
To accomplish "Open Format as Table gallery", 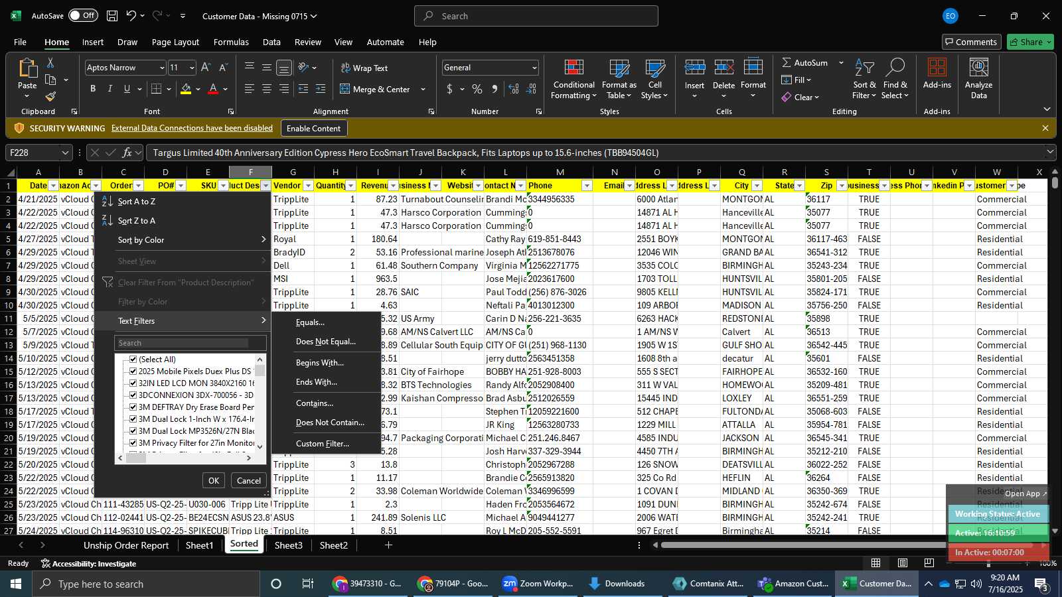I will pyautogui.click(x=619, y=80).
